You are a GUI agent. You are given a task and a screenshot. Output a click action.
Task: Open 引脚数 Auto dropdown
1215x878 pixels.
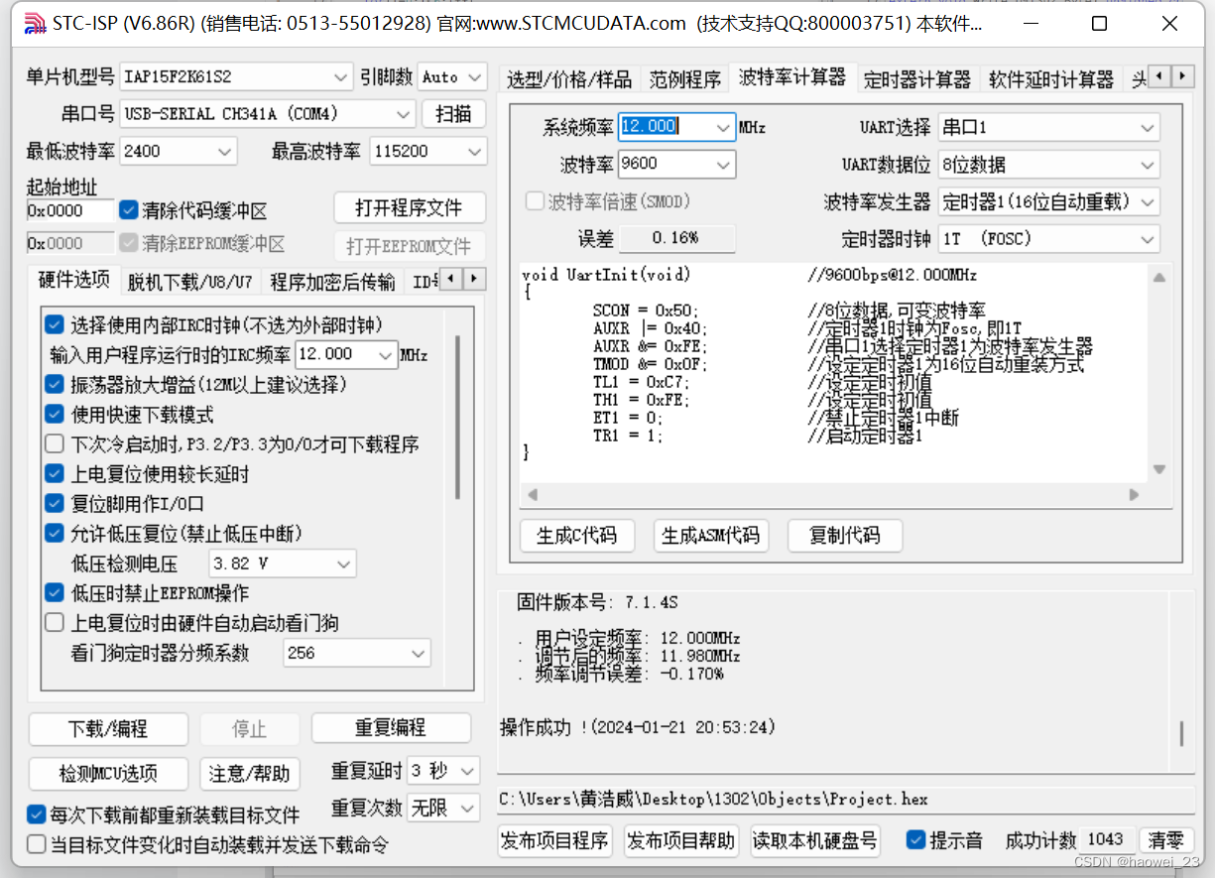452,76
